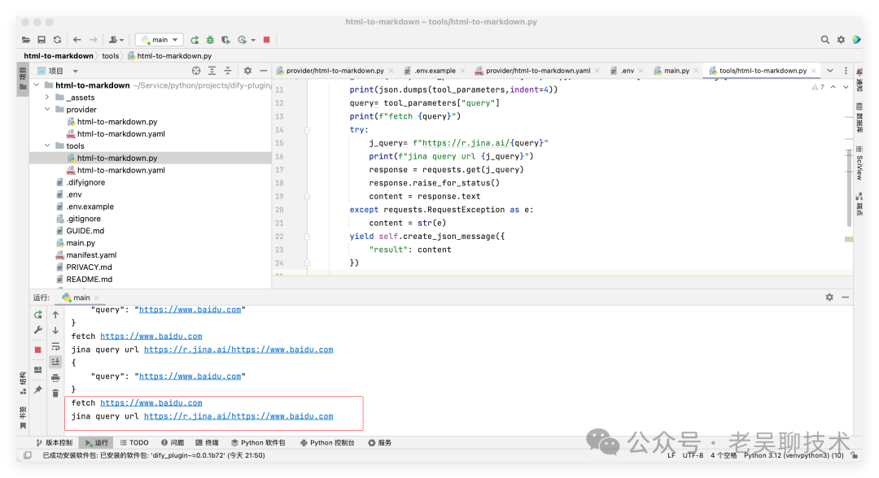This screenshot has height=478, width=879.
Task: Click the green Rerun icon in the top toolbar
Action: 195,40
